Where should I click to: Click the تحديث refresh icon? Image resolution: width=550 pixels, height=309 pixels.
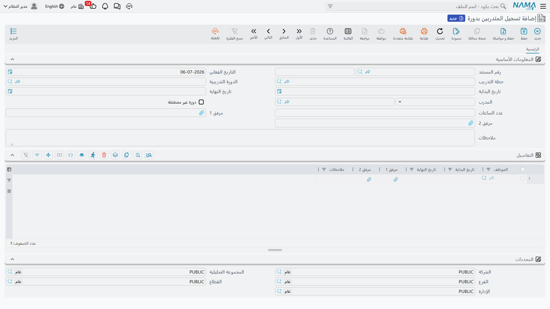(440, 31)
